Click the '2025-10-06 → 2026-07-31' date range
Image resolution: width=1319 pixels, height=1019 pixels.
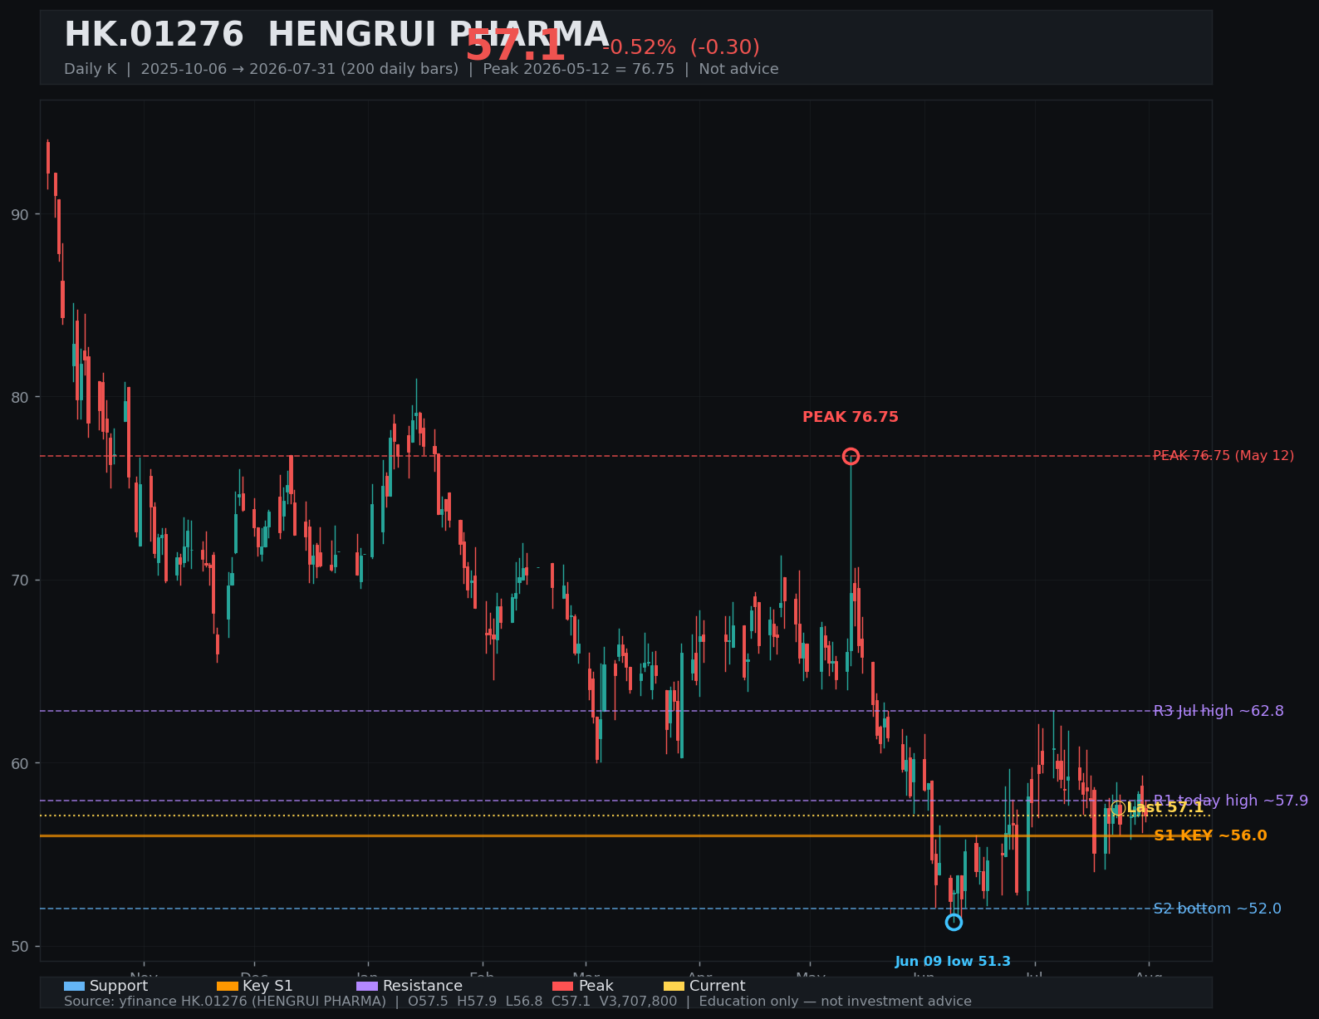point(238,69)
